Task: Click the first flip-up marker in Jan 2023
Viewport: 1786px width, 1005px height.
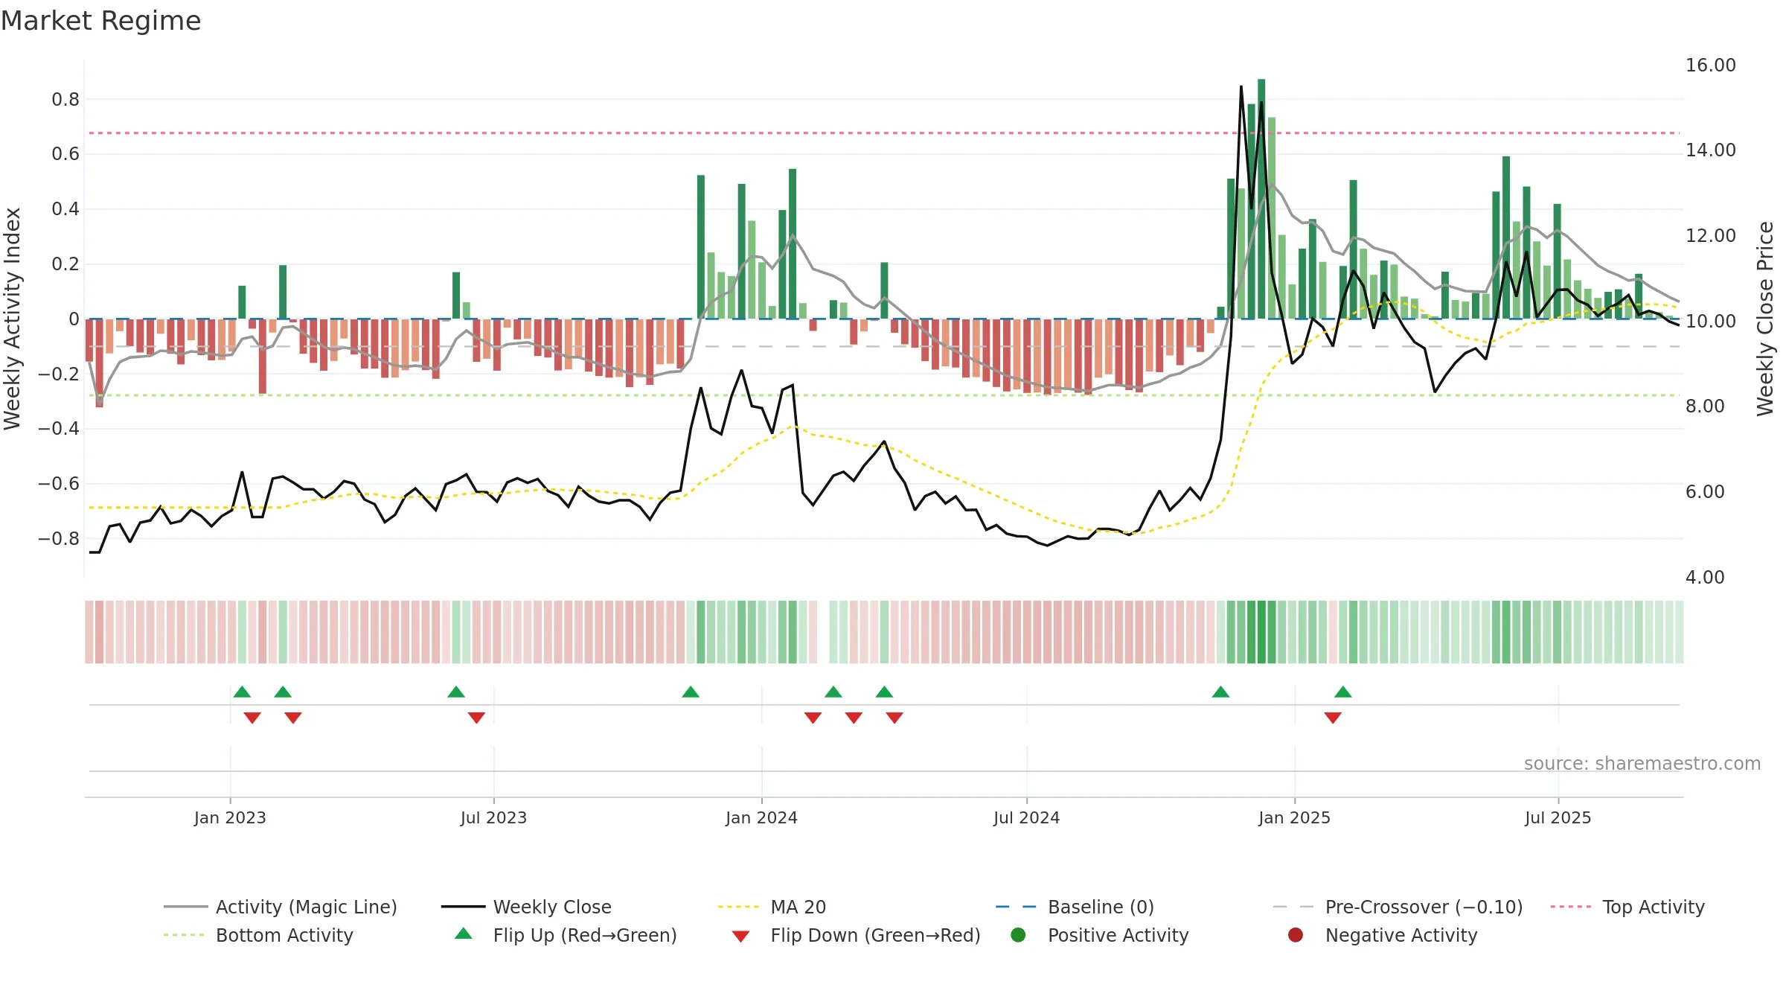Action: click(242, 692)
